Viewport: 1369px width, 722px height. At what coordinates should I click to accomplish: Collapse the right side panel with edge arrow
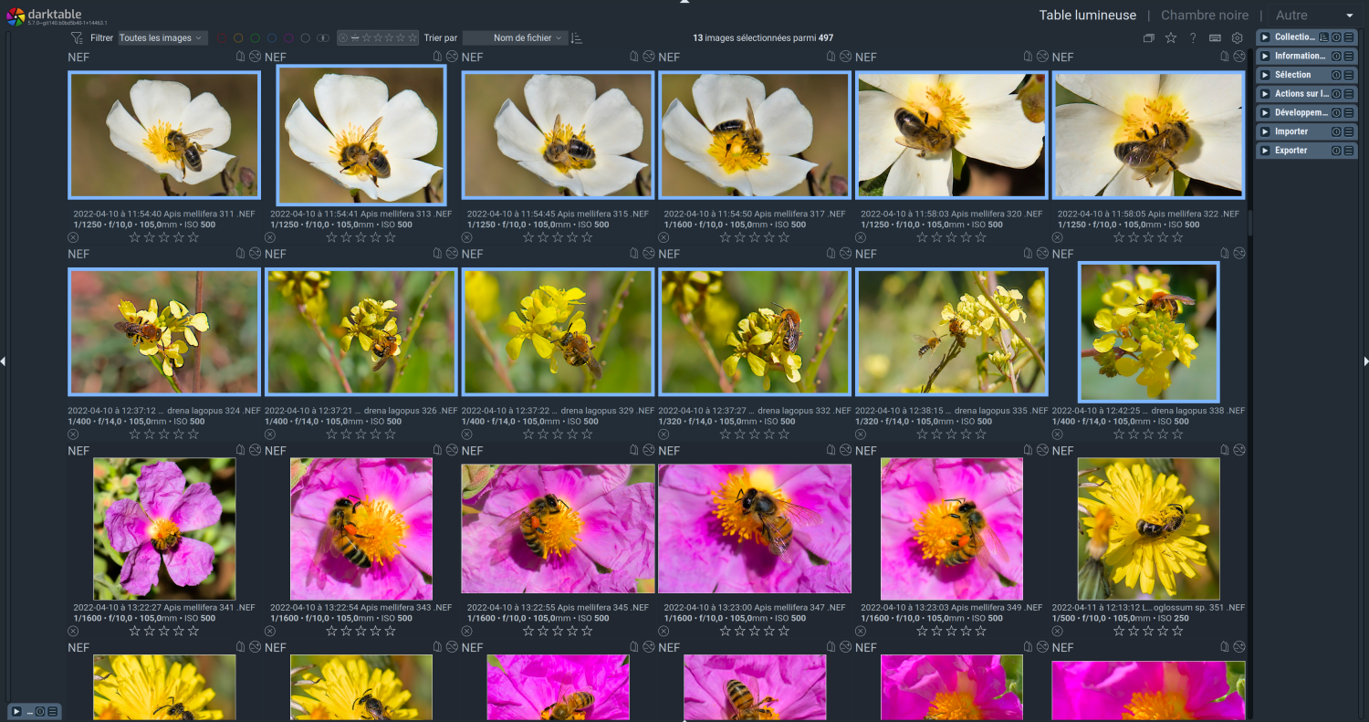tap(1365, 361)
